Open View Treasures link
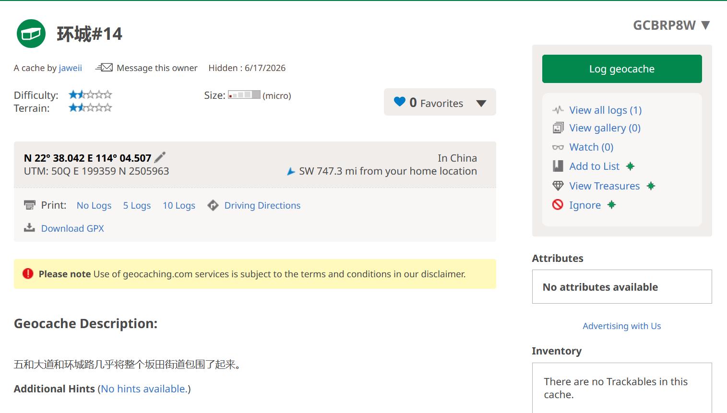This screenshot has height=413, width=727. click(604, 186)
